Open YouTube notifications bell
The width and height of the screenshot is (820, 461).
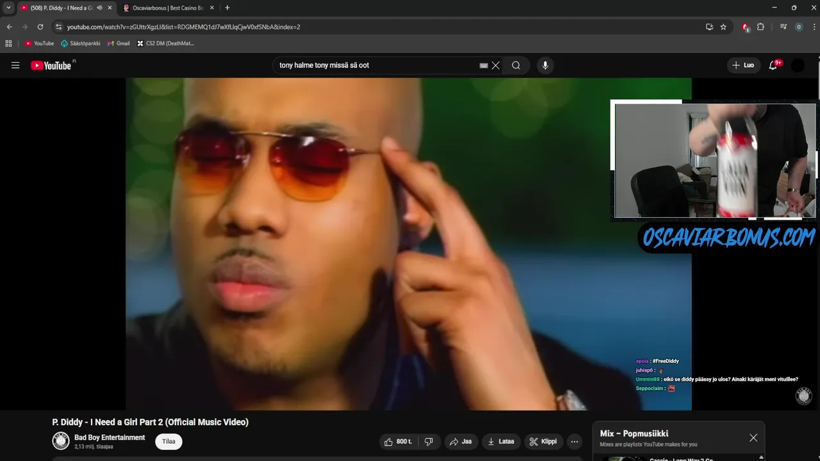tap(773, 65)
